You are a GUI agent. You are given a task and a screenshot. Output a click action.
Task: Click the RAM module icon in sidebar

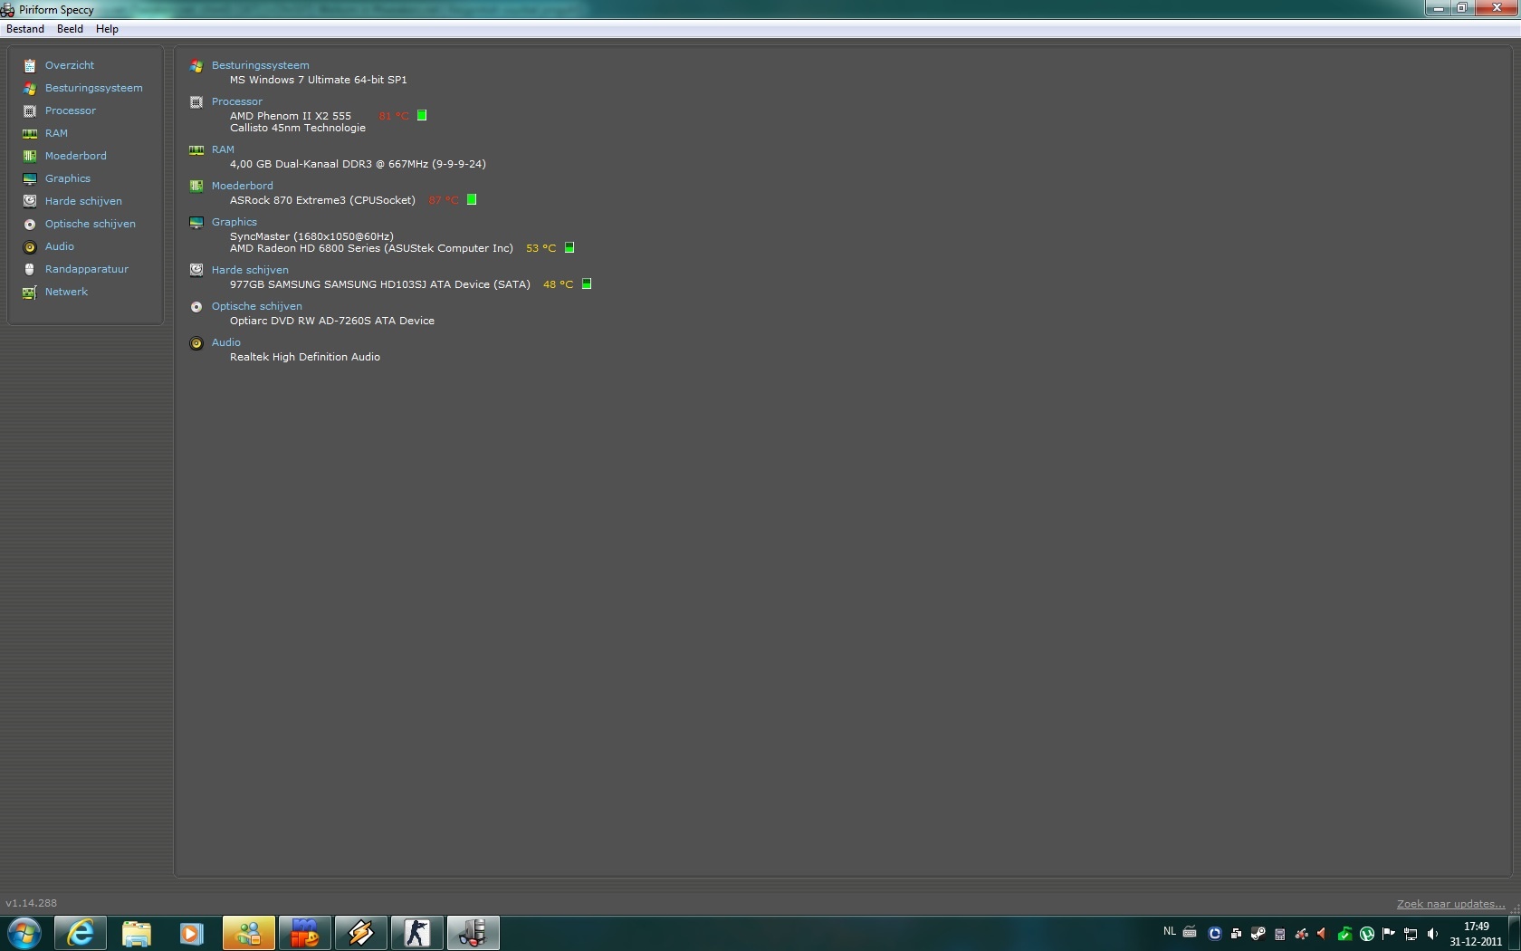30,133
